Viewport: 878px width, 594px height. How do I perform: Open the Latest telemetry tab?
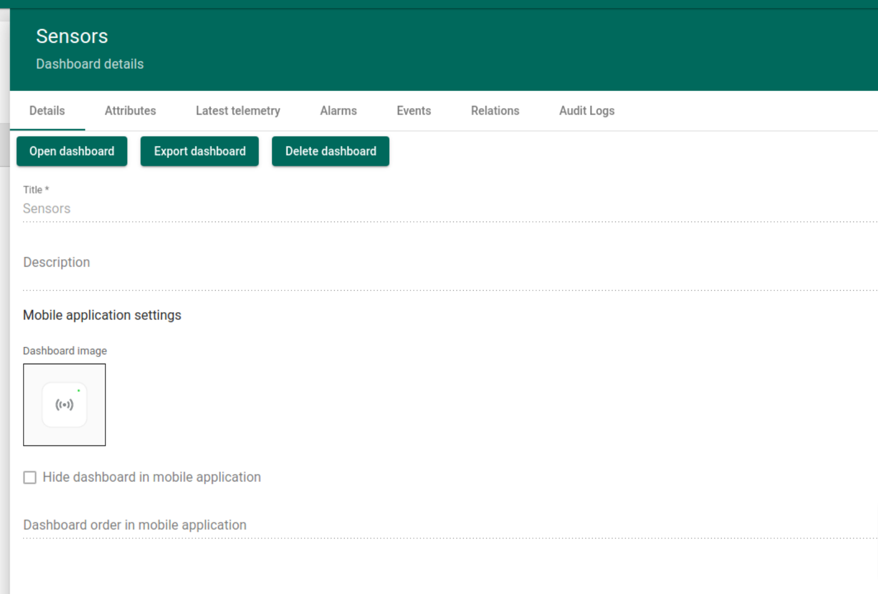pyautogui.click(x=238, y=111)
